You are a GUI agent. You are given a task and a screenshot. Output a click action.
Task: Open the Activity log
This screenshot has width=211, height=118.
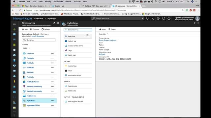point(78,41)
